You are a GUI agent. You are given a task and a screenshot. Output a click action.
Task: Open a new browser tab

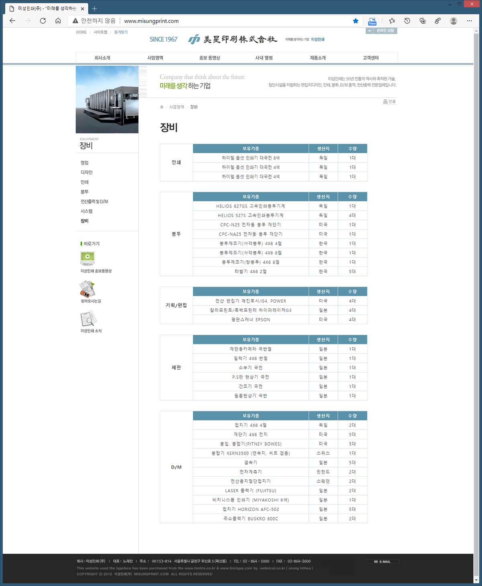pyautogui.click(x=95, y=8)
